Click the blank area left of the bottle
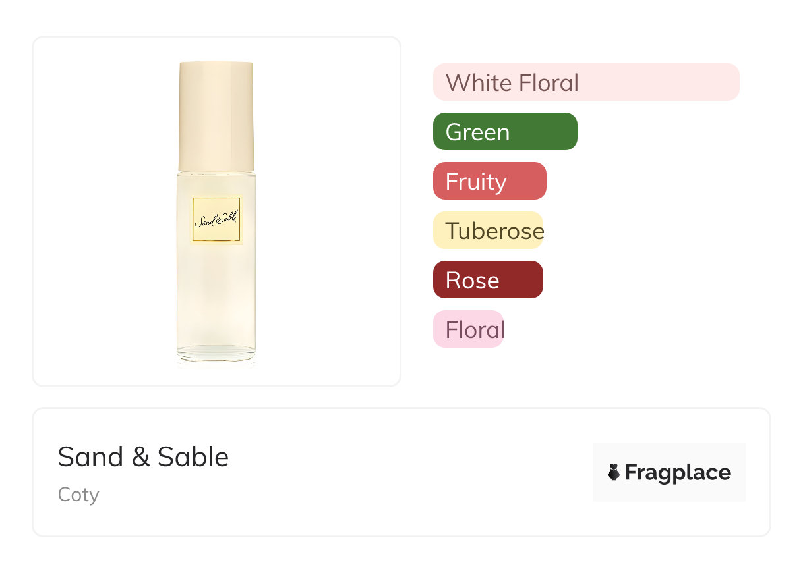803x569 pixels. point(99,211)
